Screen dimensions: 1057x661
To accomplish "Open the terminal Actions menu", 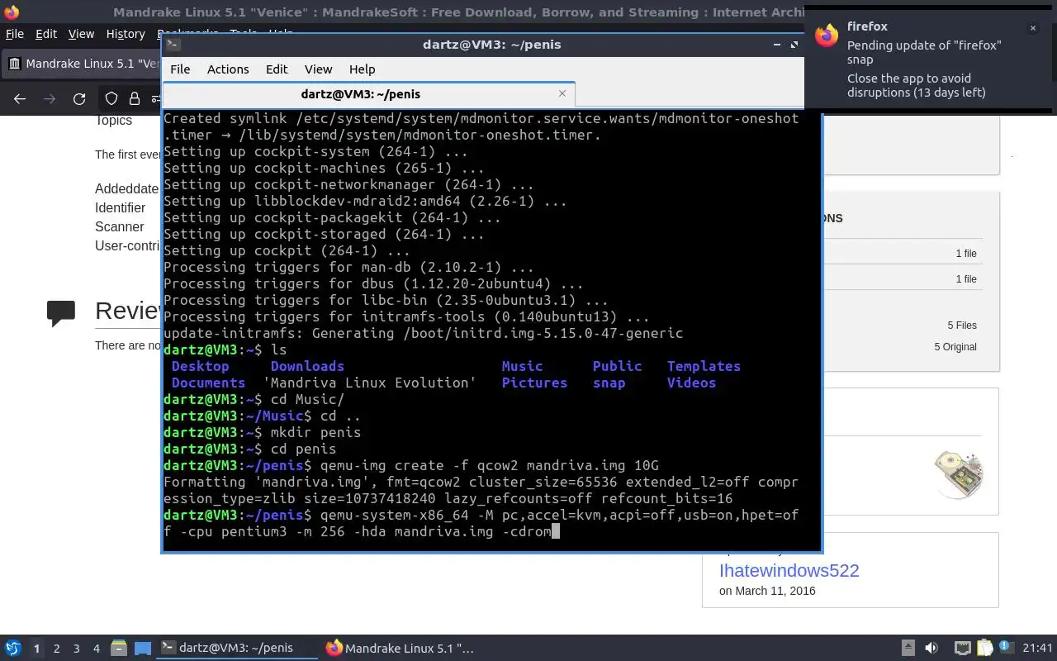I will pyautogui.click(x=228, y=69).
